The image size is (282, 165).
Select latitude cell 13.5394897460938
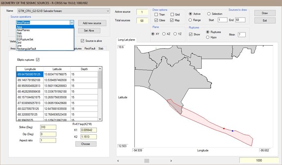click(57, 80)
